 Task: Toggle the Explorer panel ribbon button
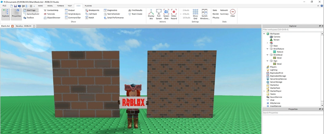click(x=6, y=14)
